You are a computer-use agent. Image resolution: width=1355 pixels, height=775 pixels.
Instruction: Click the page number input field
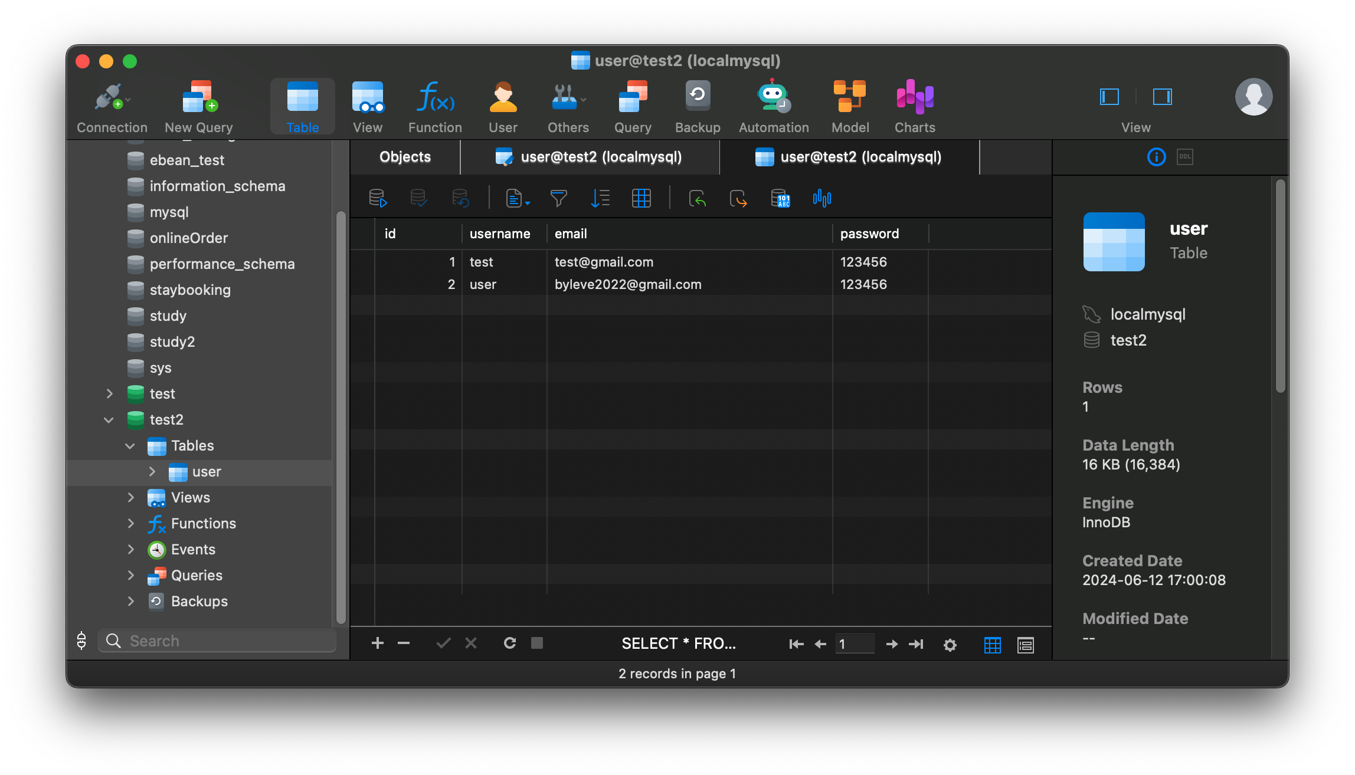pyautogui.click(x=855, y=643)
